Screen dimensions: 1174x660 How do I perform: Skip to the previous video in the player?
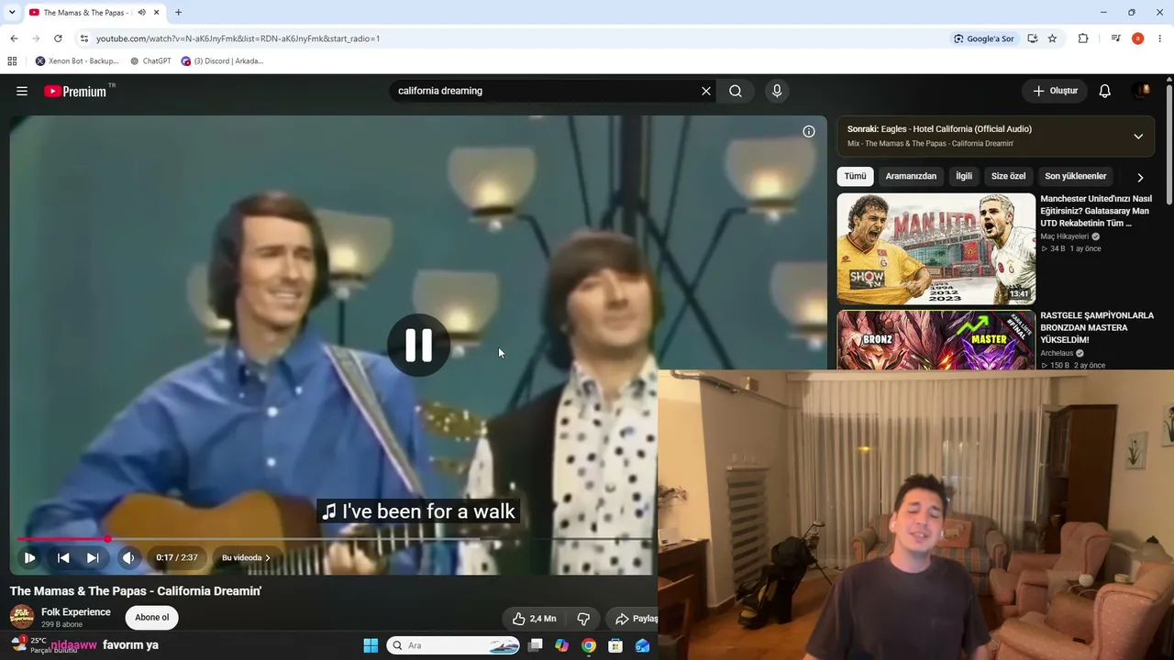point(63,557)
